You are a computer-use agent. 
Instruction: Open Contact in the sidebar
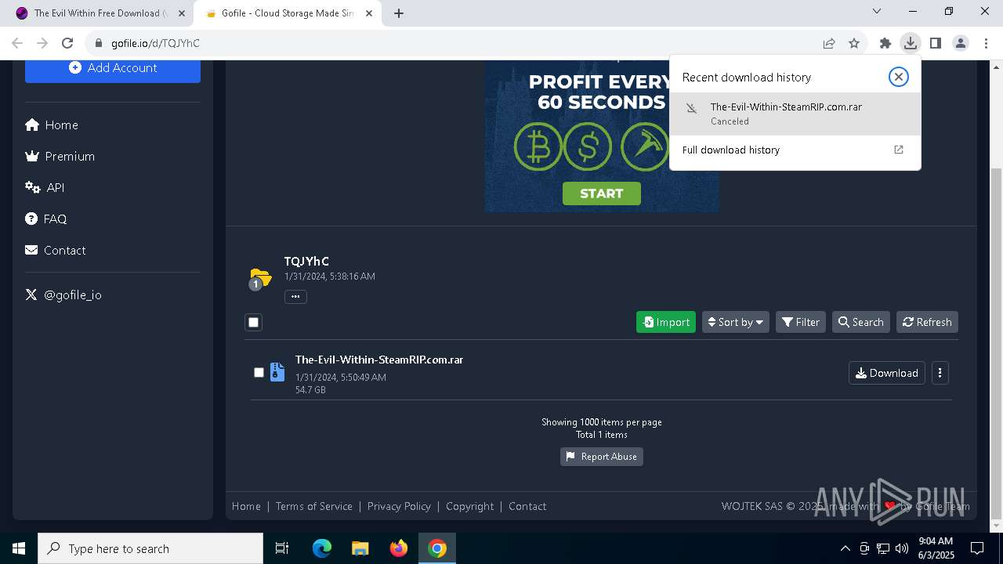pos(55,250)
